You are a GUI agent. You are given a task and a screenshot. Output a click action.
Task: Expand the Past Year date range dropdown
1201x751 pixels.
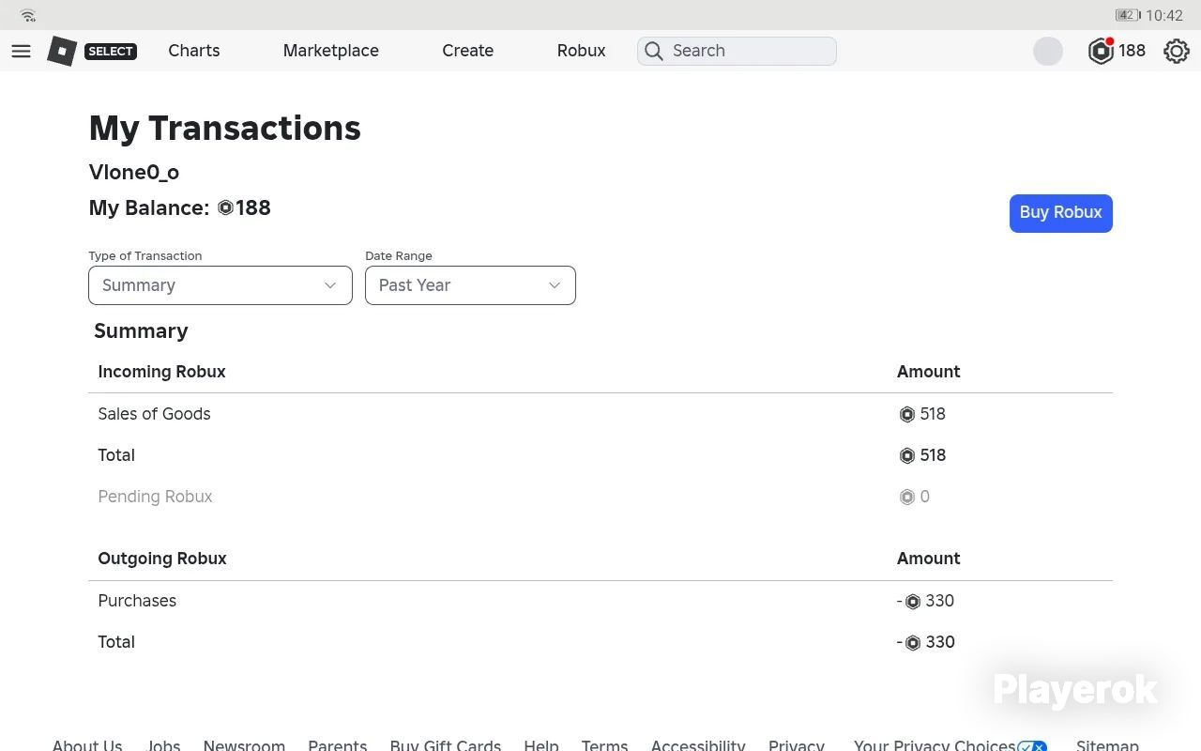470,285
